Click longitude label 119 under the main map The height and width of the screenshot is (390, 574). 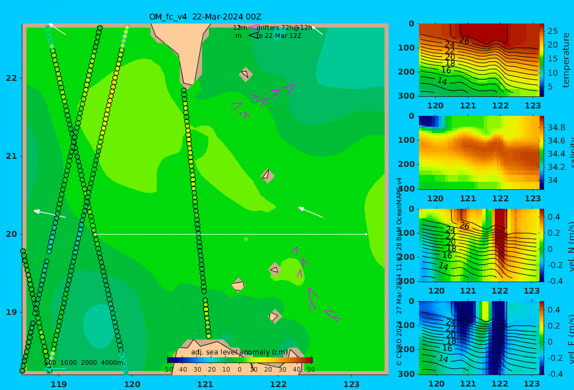pos(59,384)
